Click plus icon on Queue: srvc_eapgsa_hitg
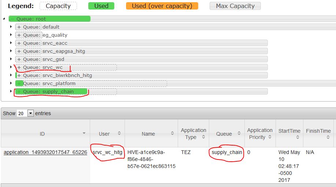The image size is (336, 187). (x=19, y=51)
